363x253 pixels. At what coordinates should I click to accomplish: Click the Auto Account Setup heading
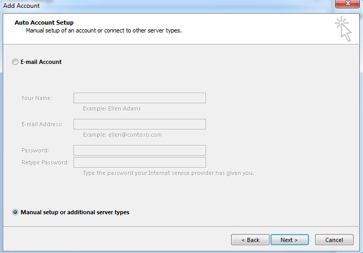coord(44,23)
